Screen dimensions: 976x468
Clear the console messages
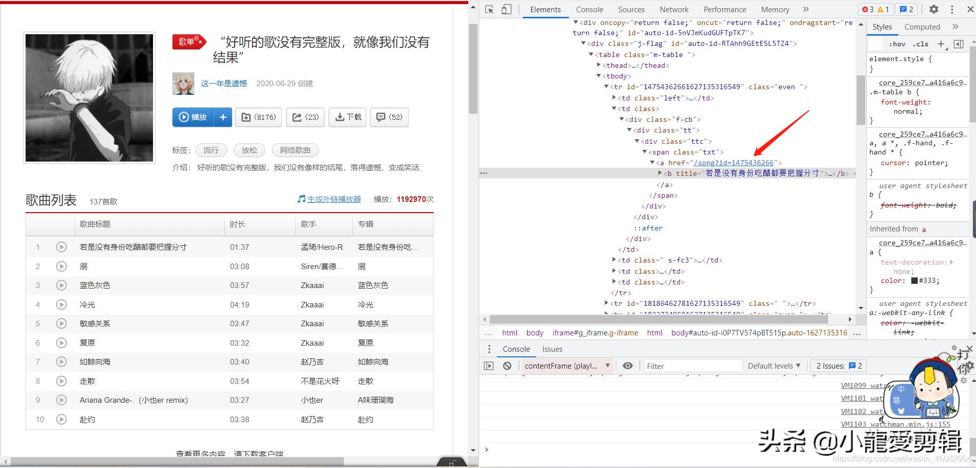(x=507, y=366)
